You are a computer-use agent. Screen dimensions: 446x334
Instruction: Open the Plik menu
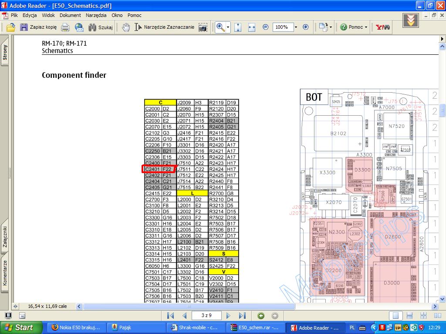point(14,15)
